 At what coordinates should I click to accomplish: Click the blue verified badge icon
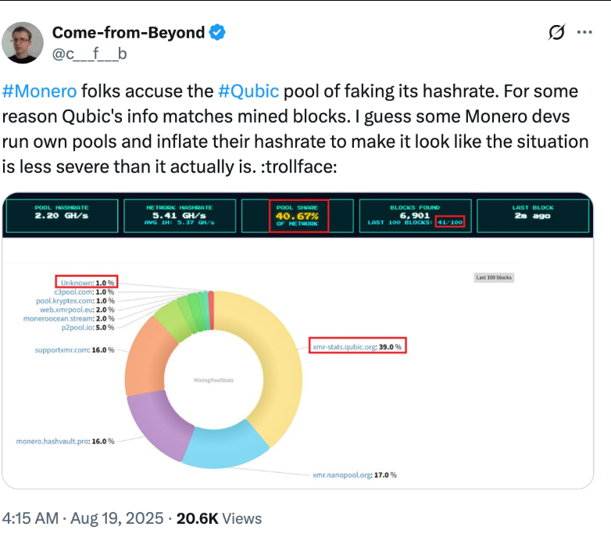click(218, 33)
